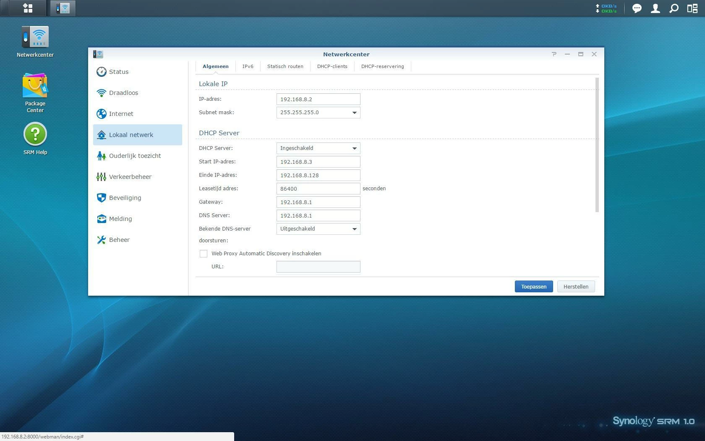Expand Bekende DNS-server doorsturen dropdown

355,229
